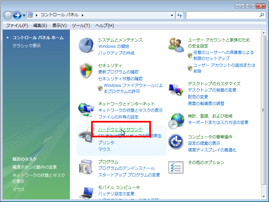The height and width of the screenshot is (202, 269).
Task: Click the search magnifier icon
Action: point(262,15)
